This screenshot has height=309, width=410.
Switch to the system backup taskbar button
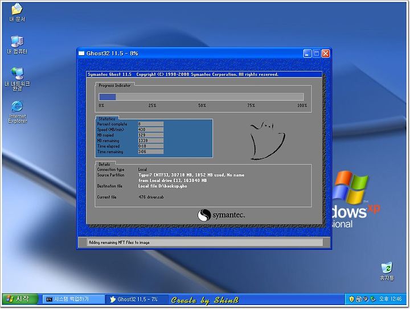coord(74,299)
